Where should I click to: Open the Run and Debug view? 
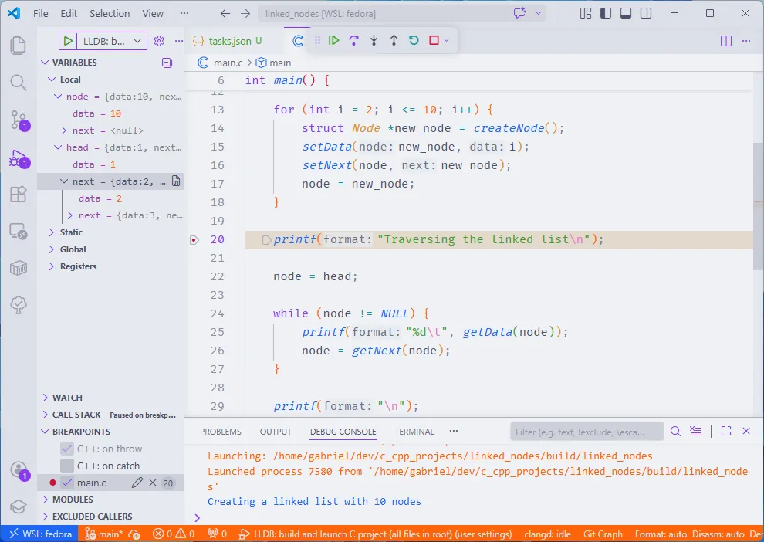[19, 158]
